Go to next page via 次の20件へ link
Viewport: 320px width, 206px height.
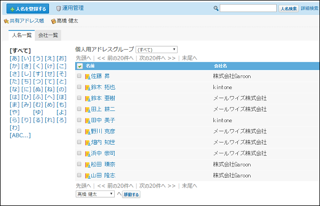[x=157, y=58]
